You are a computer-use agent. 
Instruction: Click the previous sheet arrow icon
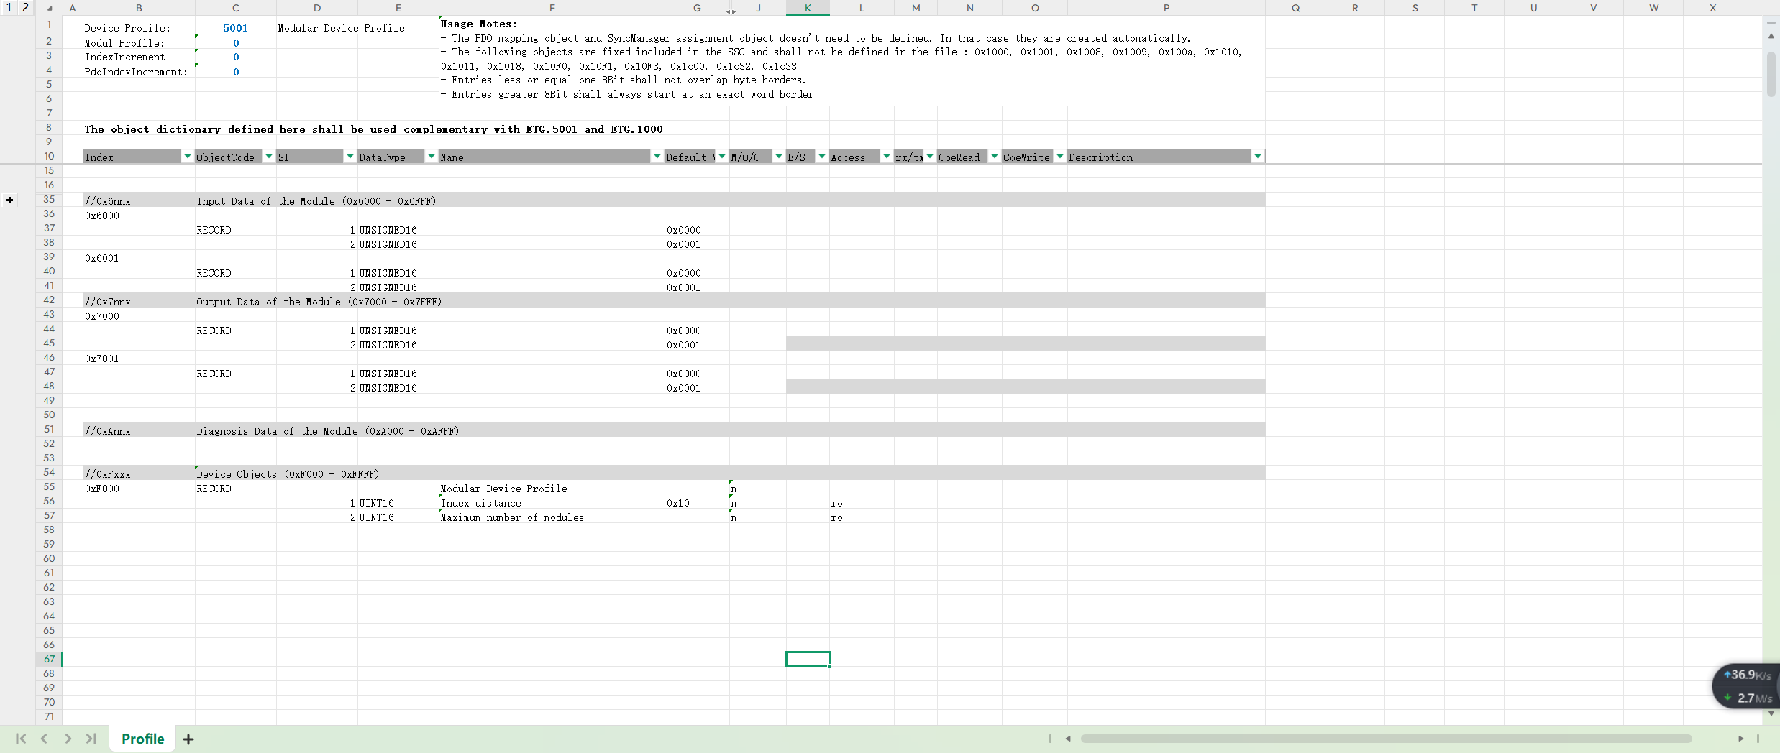[45, 738]
